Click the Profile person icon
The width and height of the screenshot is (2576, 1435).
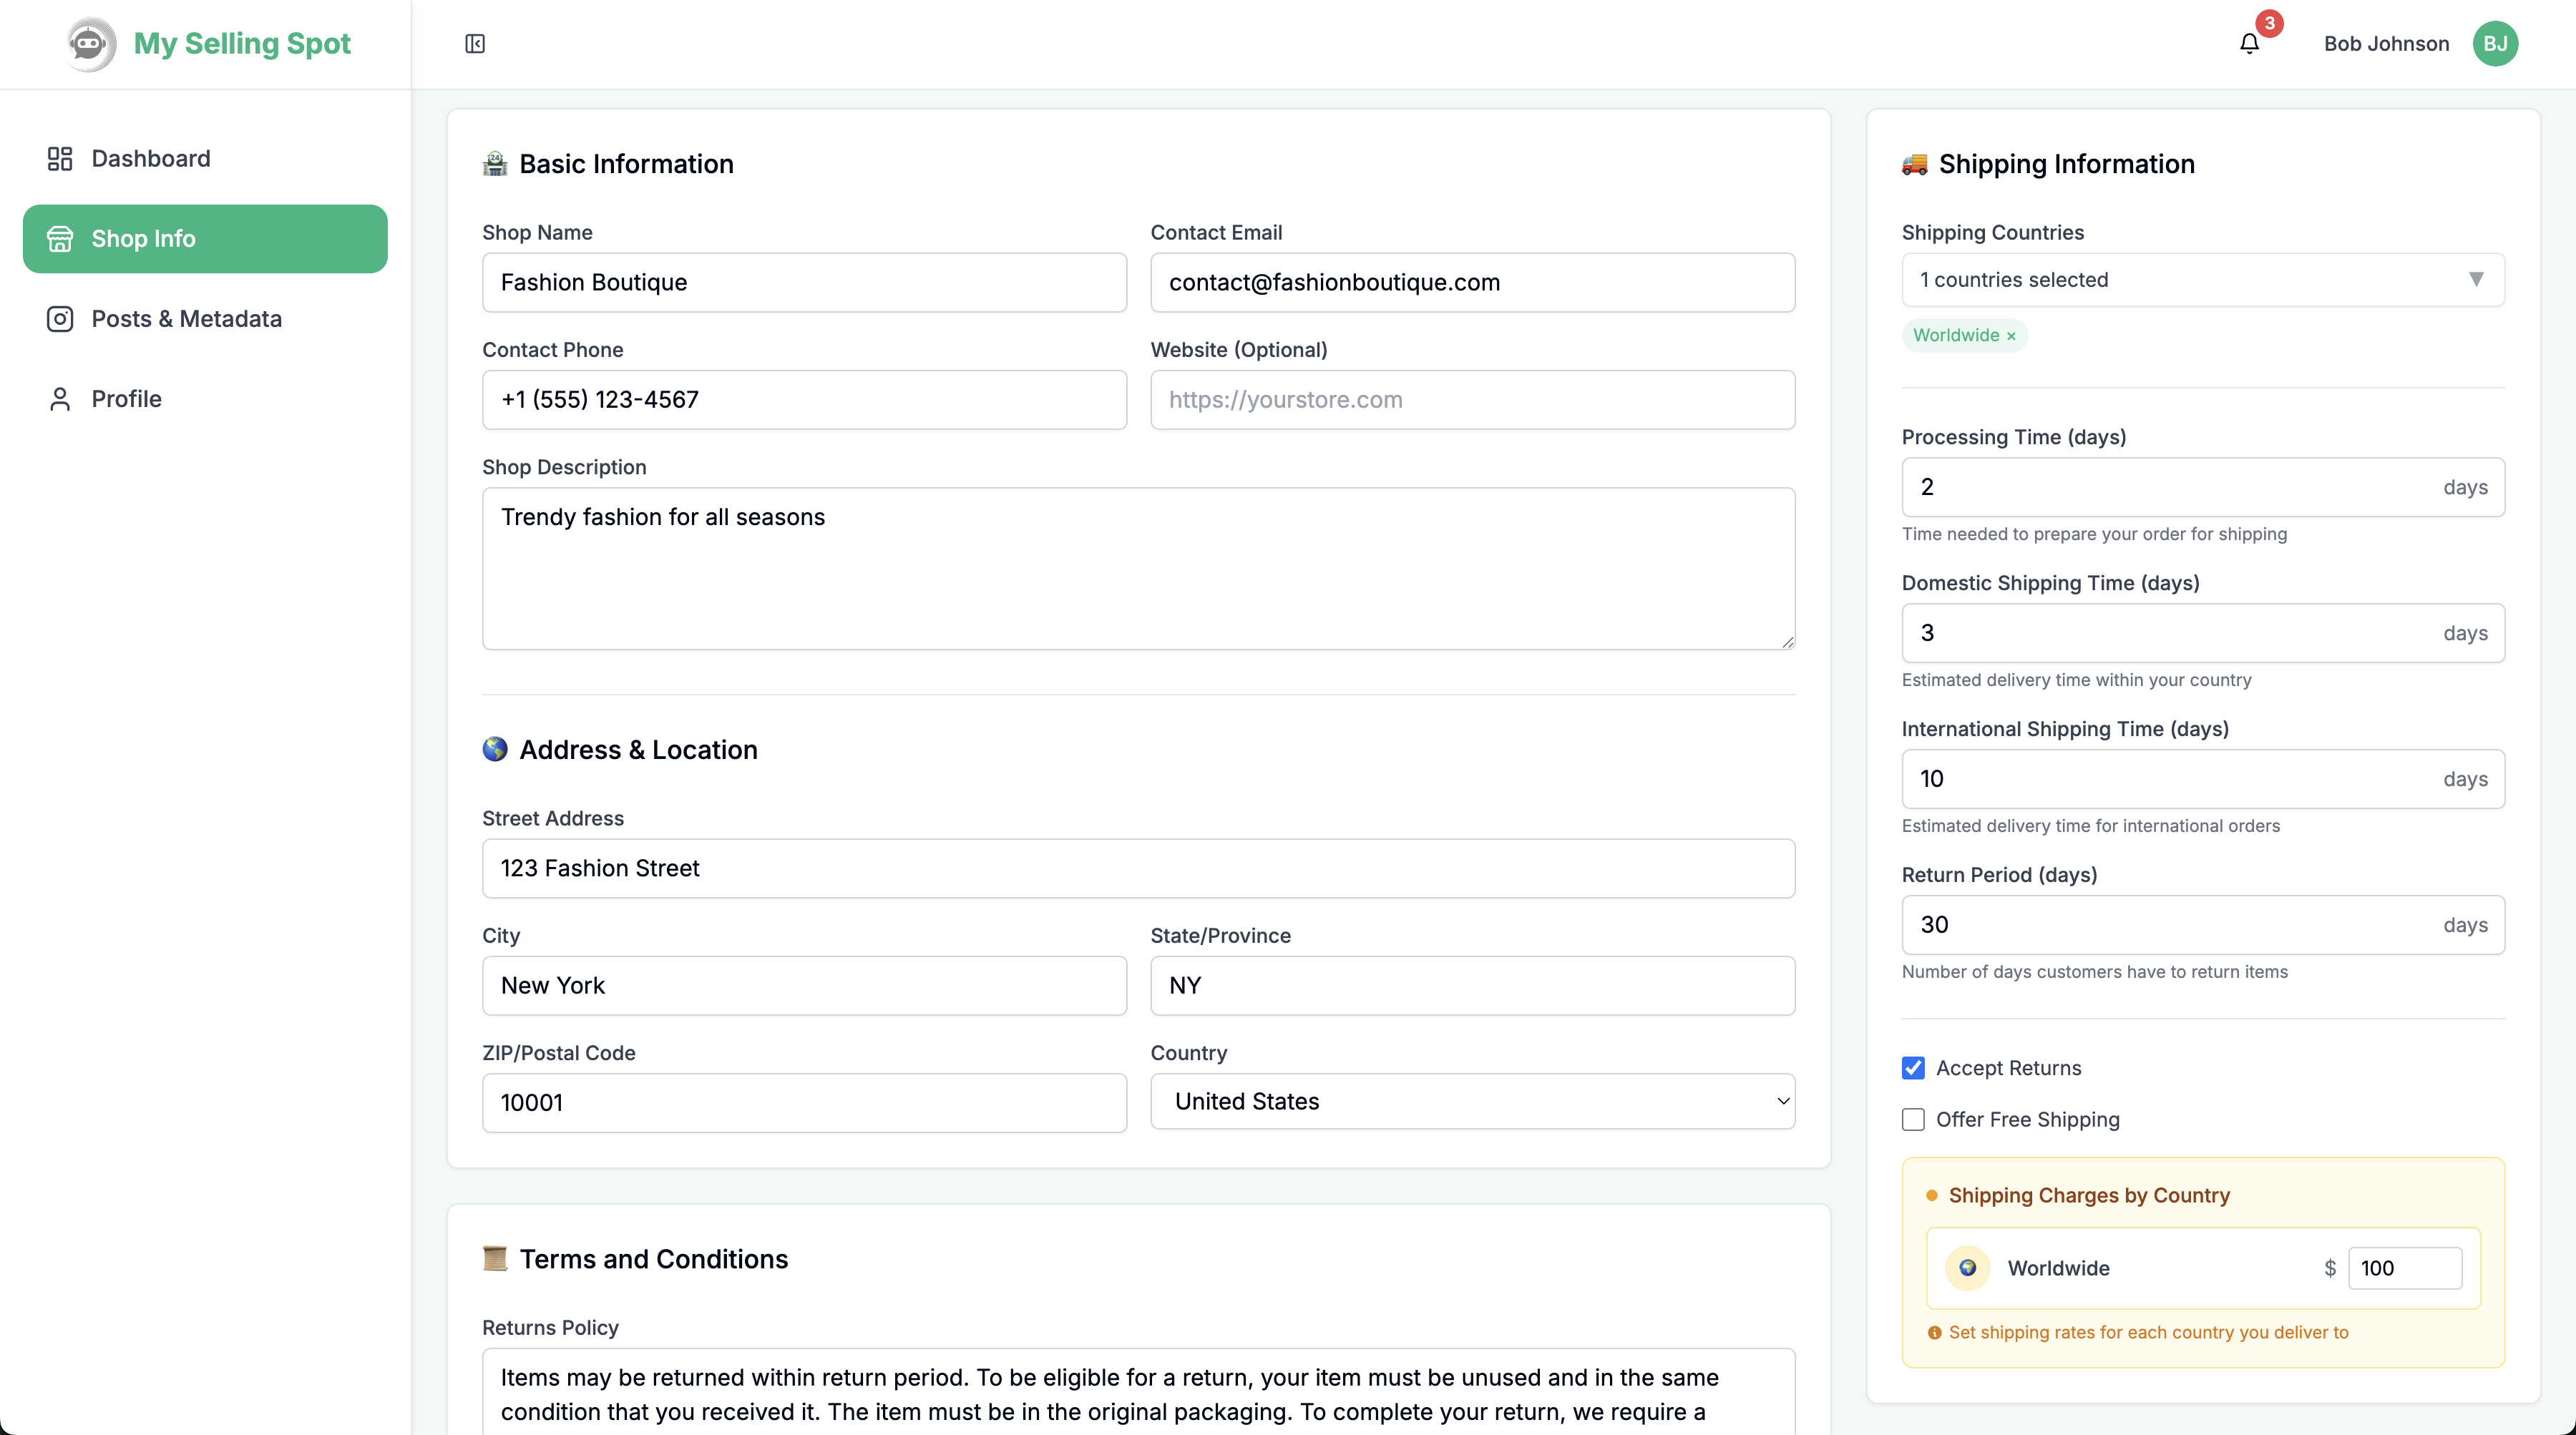(x=59, y=398)
